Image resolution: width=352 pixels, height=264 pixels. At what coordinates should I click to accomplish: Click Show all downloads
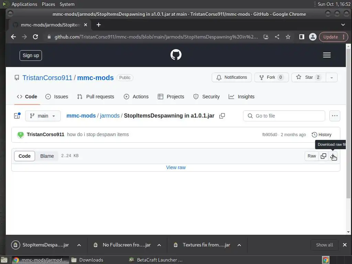(x=324, y=245)
